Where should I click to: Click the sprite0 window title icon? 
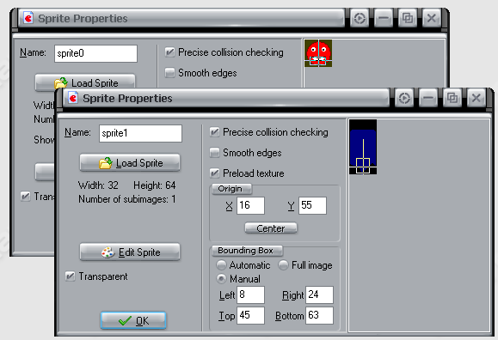pos(28,18)
